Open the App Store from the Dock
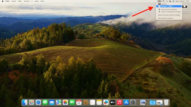191x107 pixels. [126, 102]
